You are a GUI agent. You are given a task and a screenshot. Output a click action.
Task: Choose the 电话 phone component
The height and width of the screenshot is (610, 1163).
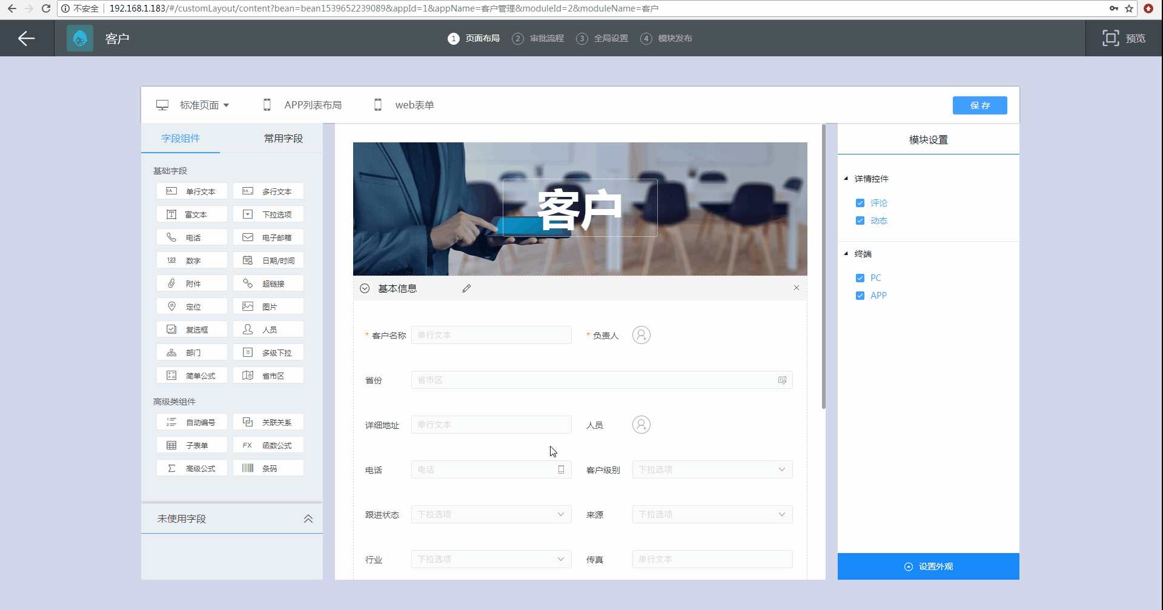192,237
